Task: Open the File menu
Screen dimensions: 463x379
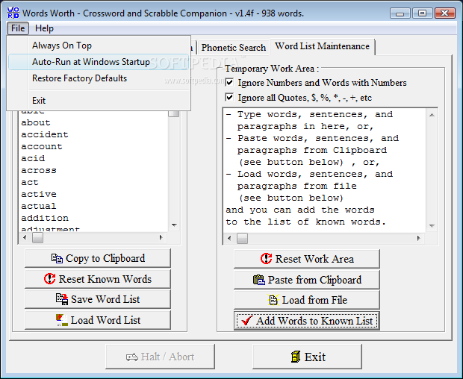Action: (18, 28)
